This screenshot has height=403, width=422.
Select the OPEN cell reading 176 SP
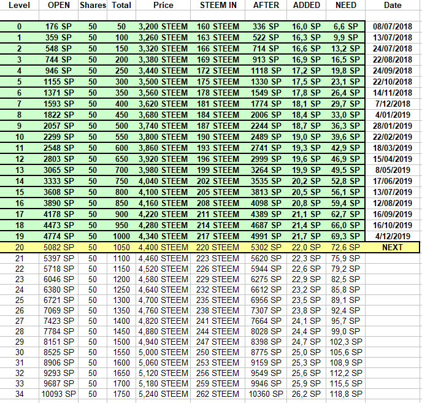59,26
